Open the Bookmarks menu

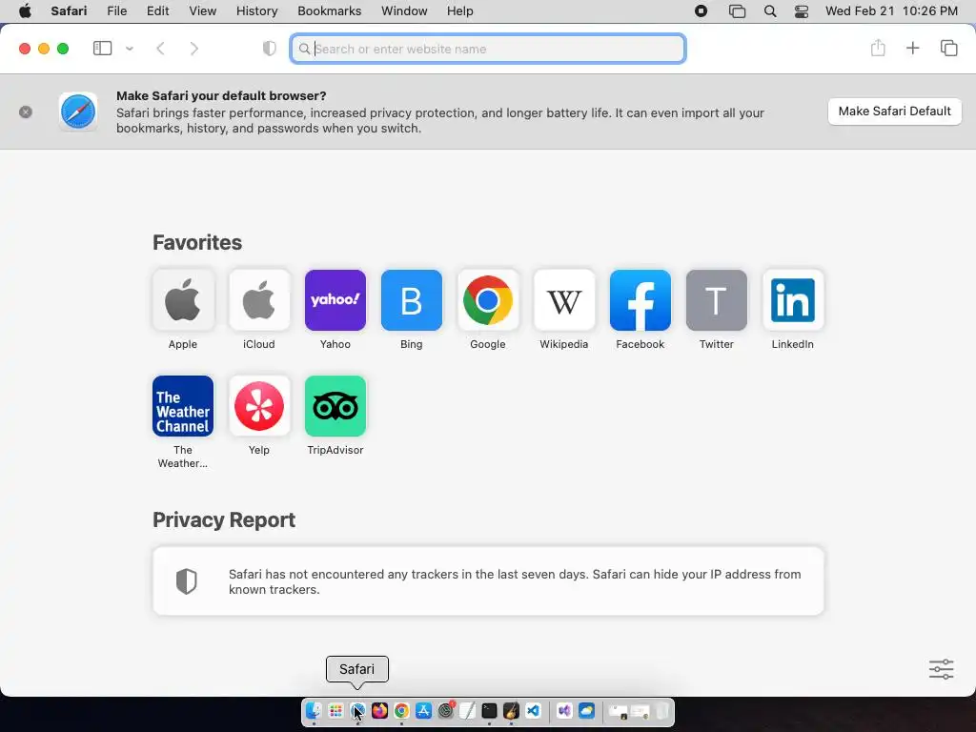(x=329, y=11)
